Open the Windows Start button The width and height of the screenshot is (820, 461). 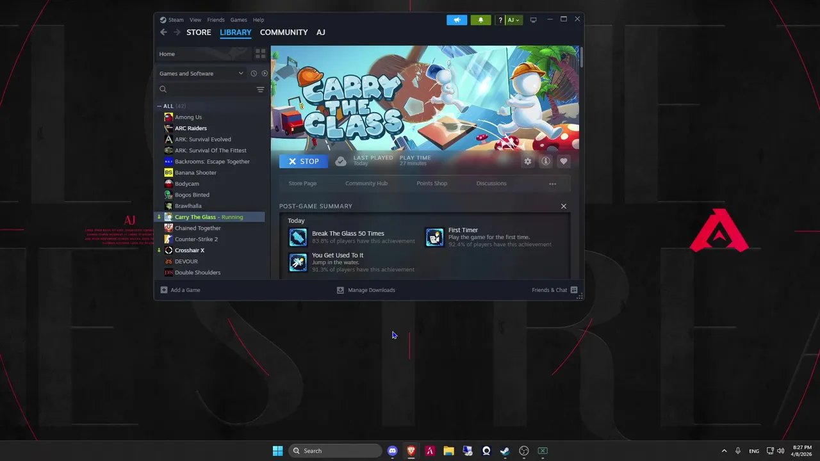[x=277, y=451]
